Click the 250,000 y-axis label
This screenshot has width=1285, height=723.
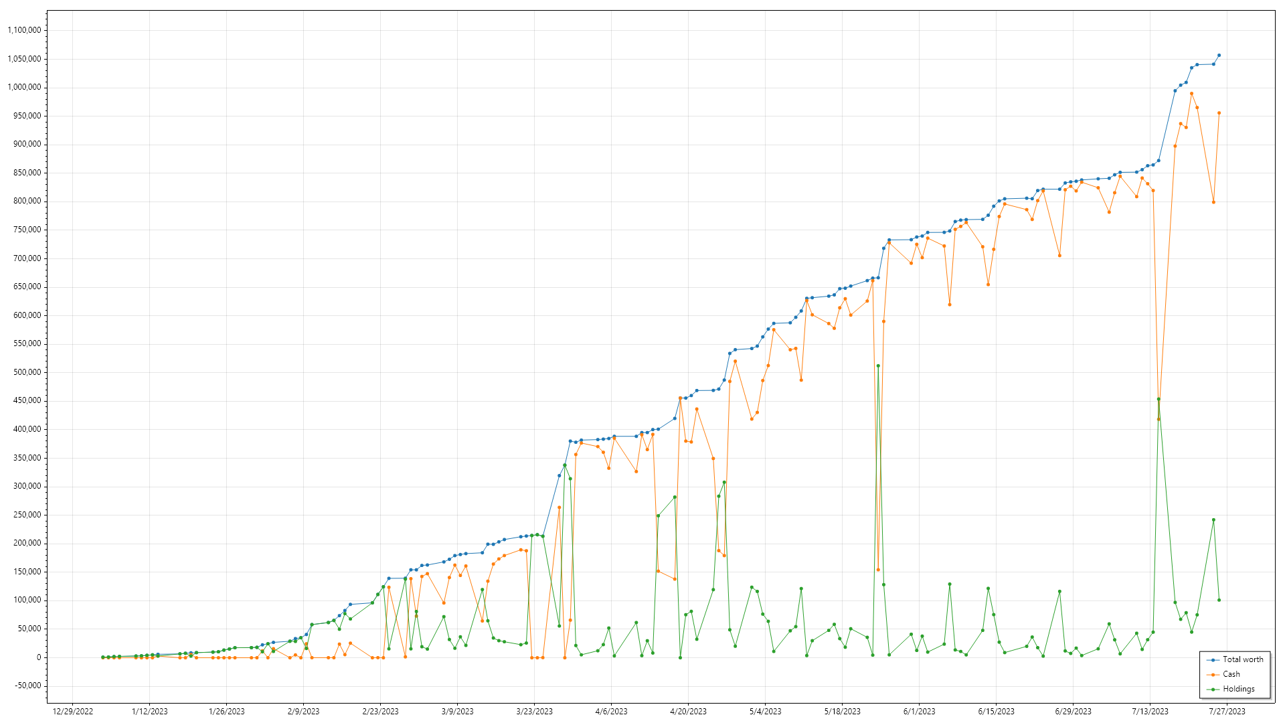[x=27, y=515]
